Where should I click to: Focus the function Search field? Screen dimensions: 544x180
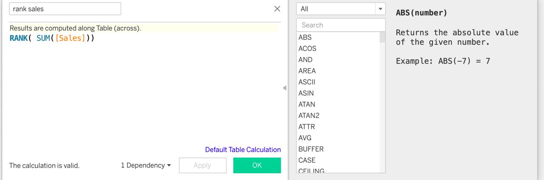(341, 25)
